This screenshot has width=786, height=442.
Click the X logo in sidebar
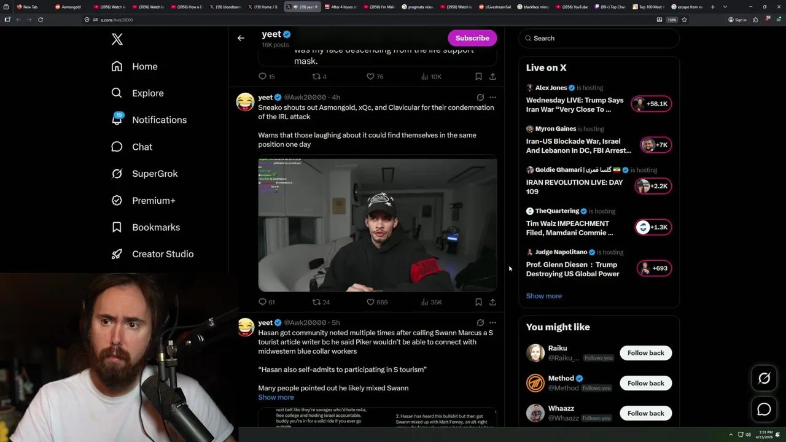click(117, 39)
